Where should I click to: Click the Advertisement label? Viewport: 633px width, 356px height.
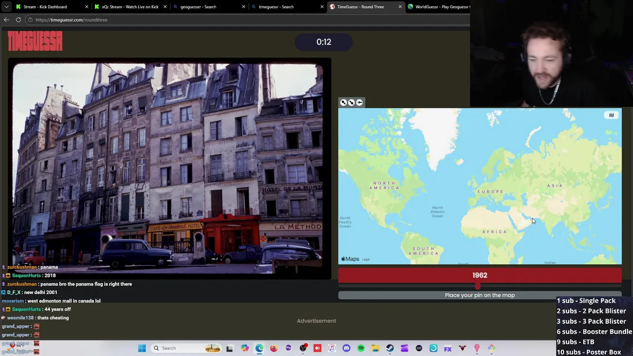point(316,321)
